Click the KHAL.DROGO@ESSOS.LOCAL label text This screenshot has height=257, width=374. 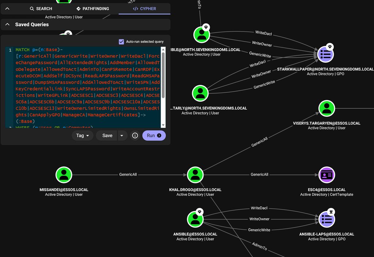[x=195, y=190]
